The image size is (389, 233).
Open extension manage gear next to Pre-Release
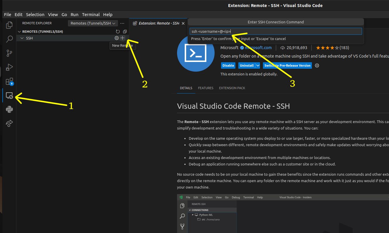(x=317, y=65)
